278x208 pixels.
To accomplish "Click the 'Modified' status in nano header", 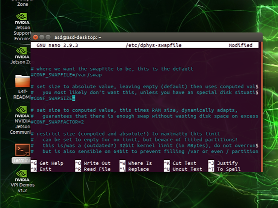I will (x=241, y=45).
